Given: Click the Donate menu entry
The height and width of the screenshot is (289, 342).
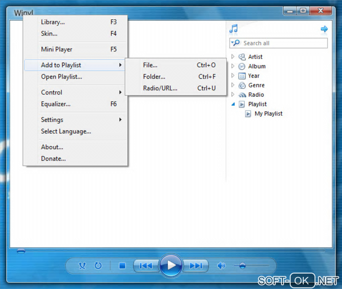Looking at the screenshot, I should click(x=75, y=158).
